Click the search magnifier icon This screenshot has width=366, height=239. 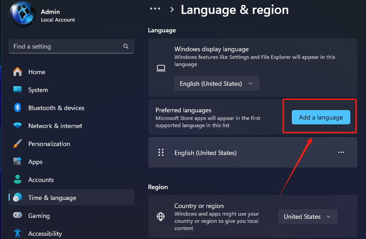[126, 46]
